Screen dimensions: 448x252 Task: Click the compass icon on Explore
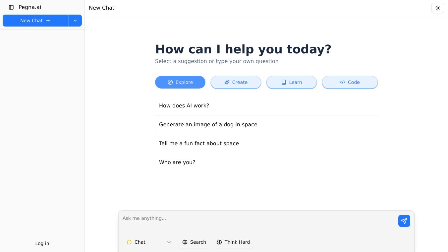[x=170, y=82]
